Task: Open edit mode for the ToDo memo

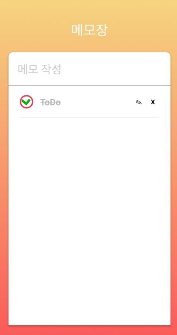Action: 139,102
